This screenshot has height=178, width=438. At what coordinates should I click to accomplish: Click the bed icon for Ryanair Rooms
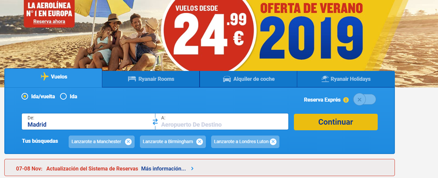click(x=132, y=79)
